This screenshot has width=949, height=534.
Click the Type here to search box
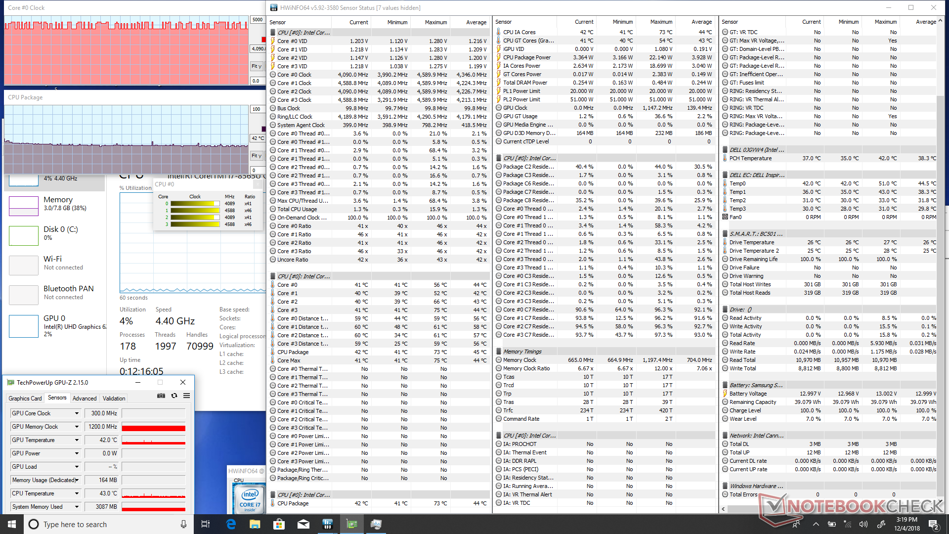[x=109, y=524]
